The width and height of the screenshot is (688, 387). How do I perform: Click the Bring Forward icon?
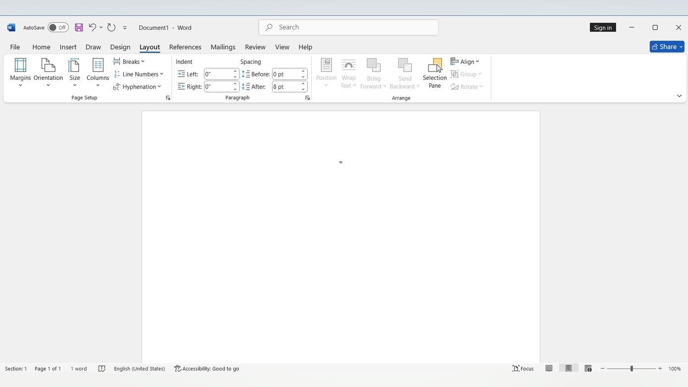point(373,65)
